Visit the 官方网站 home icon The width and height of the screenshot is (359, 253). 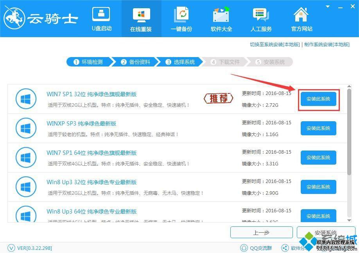pos(301,14)
